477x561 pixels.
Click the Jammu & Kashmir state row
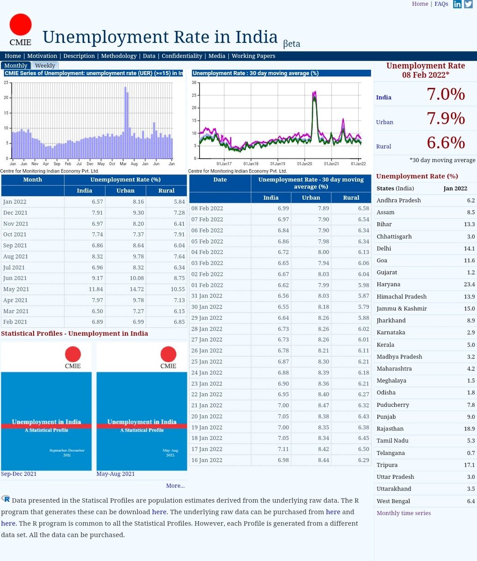point(426,309)
